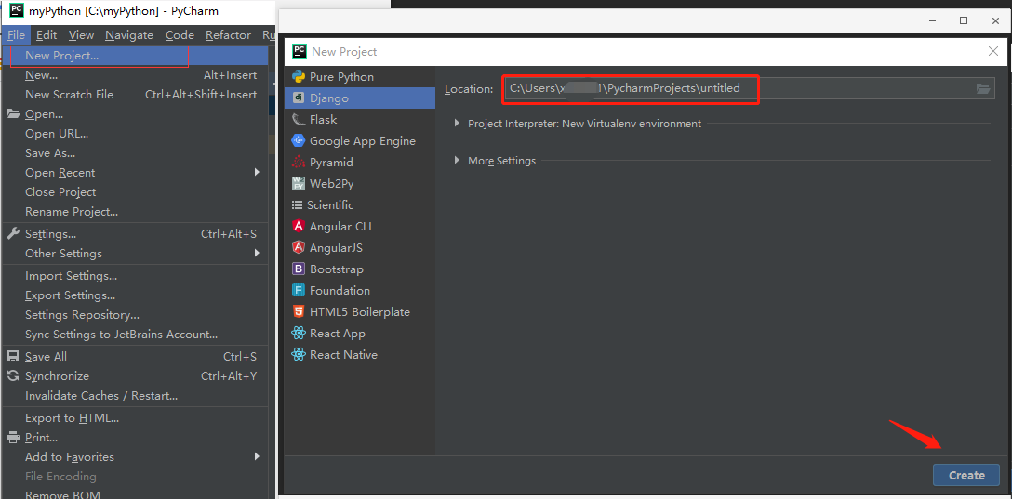Select Rename Project... menu entry
The image size is (1012, 499).
pyautogui.click(x=135, y=212)
